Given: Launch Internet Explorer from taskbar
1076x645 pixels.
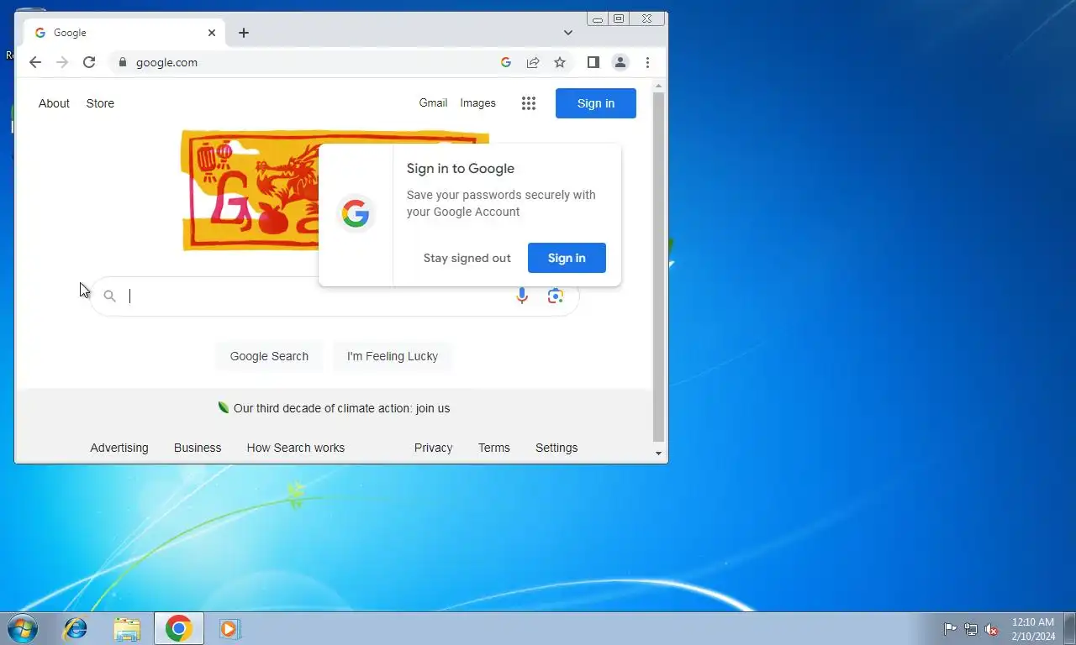Looking at the screenshot, I should pyautogui.click(x=76, y=628).
